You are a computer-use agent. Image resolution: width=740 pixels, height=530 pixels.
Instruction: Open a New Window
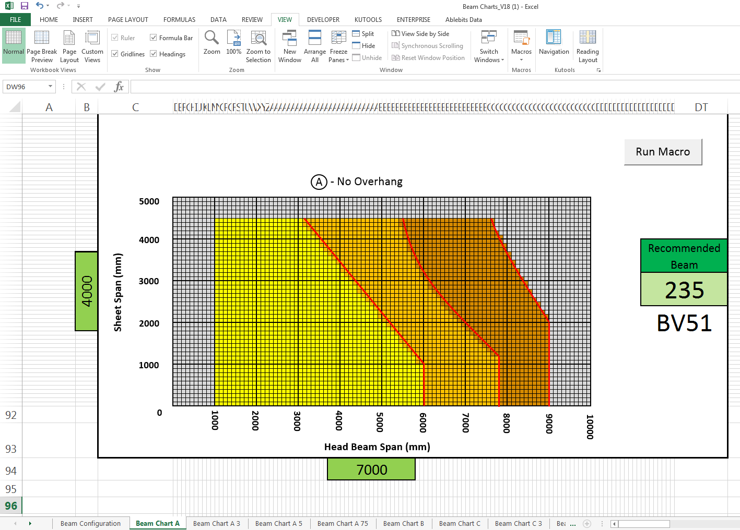[289, 38]
